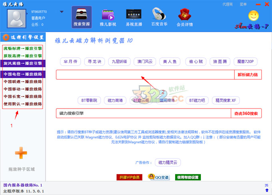
Task: Click the yellow smiley face icon
Action: [254, 16]
